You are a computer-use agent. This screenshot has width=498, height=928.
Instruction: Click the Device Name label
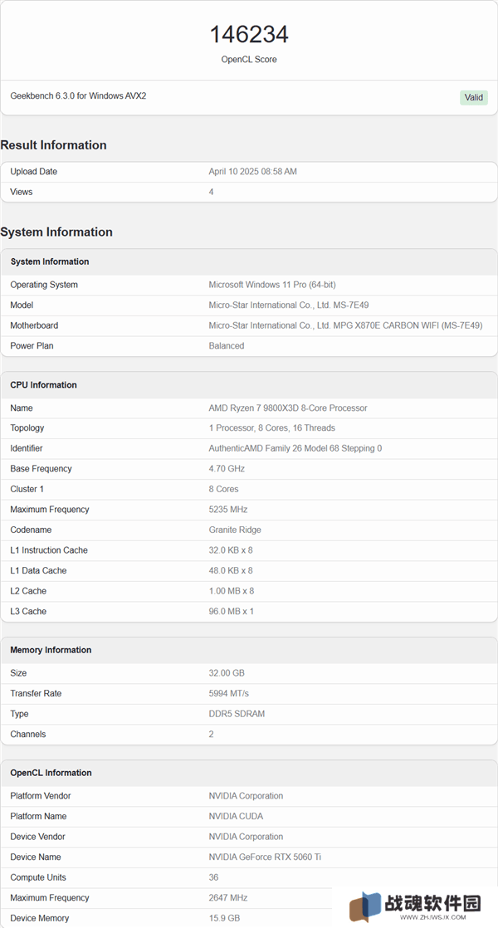click(x=36, y=857)
